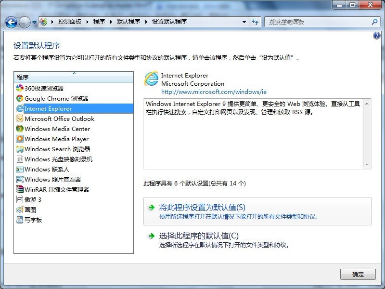Navigate to 程序 in the breadcrumb
Screen dimensions: 385x289
(99, 22)
